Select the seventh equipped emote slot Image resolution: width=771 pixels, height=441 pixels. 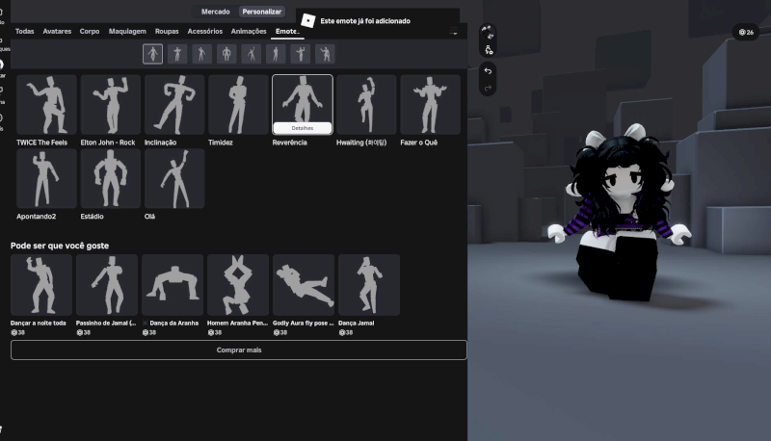pos(301,54)
